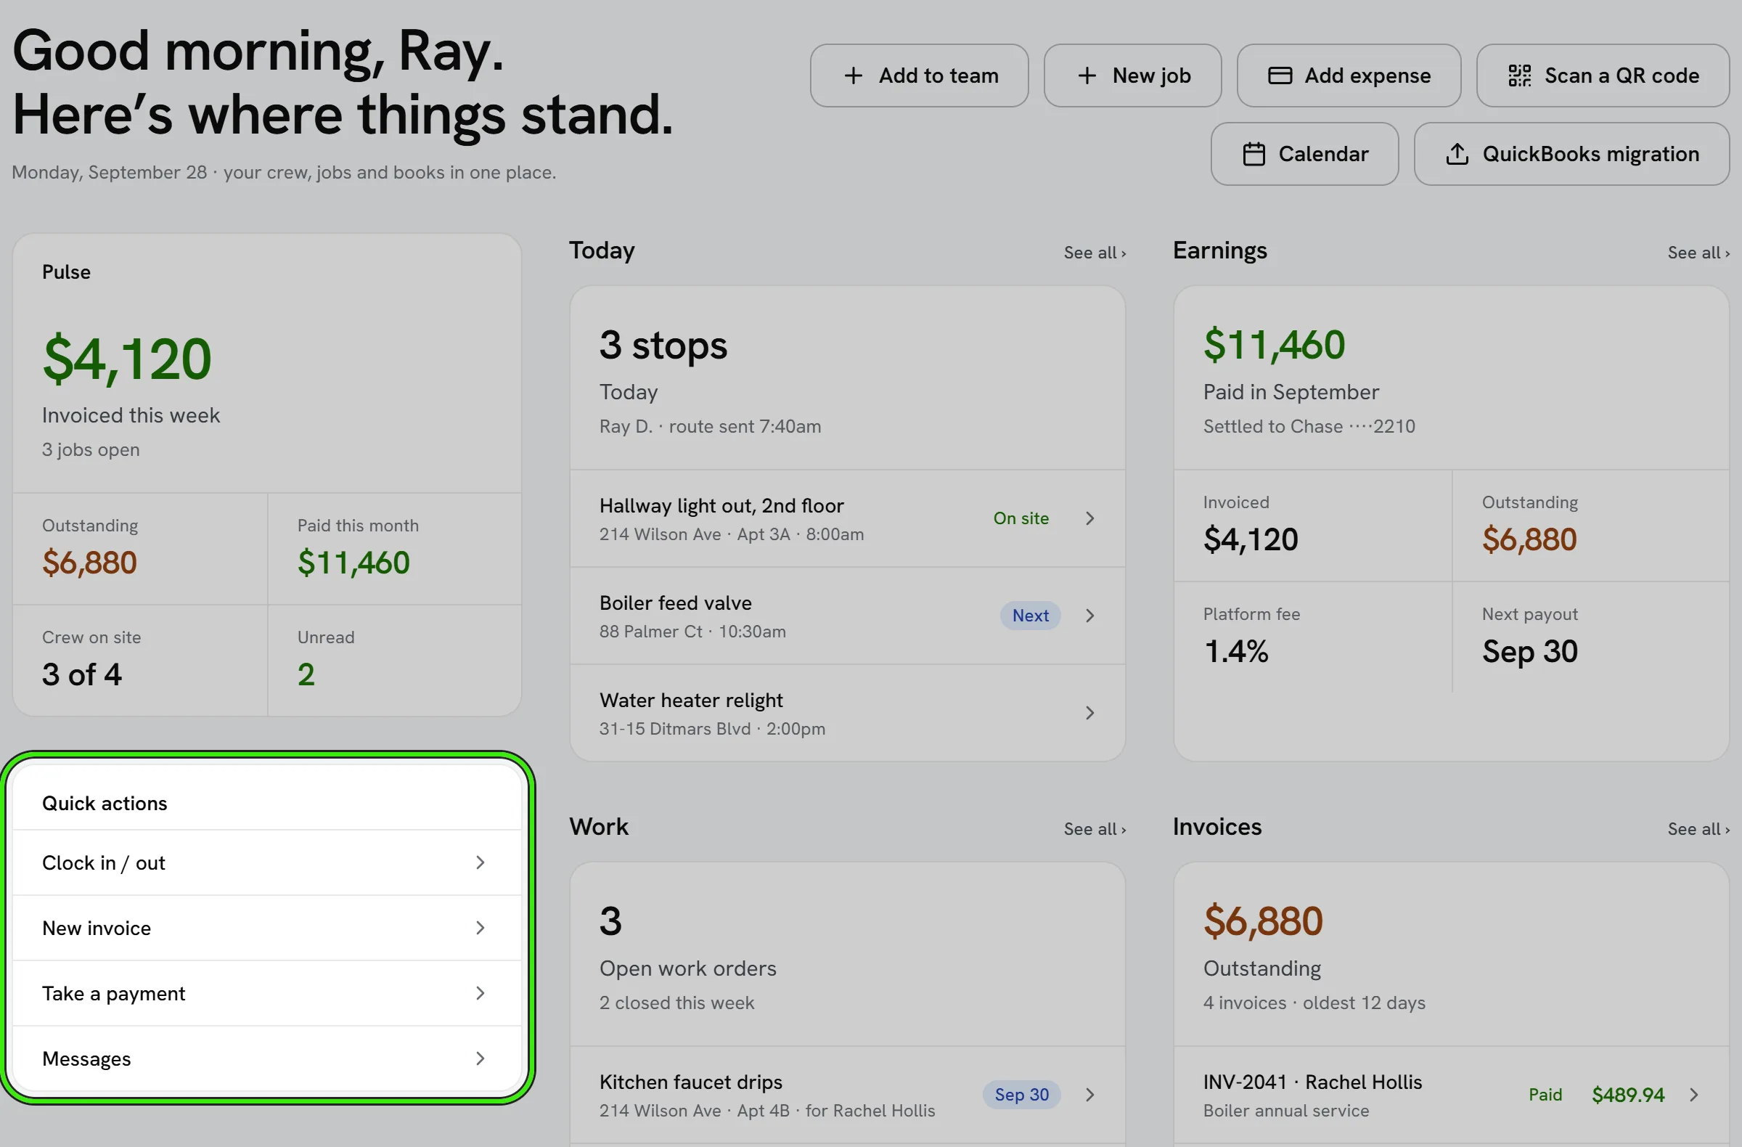1742x1147 pixels.
Task: See all of Today's stops
Action: 1095,253
